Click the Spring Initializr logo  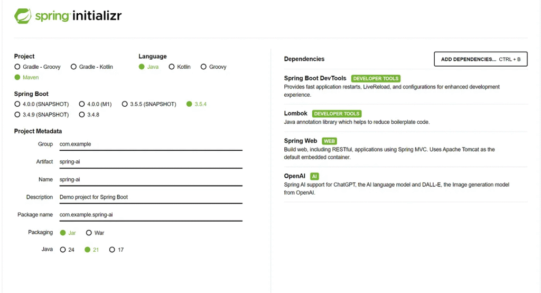pos(68,16)
